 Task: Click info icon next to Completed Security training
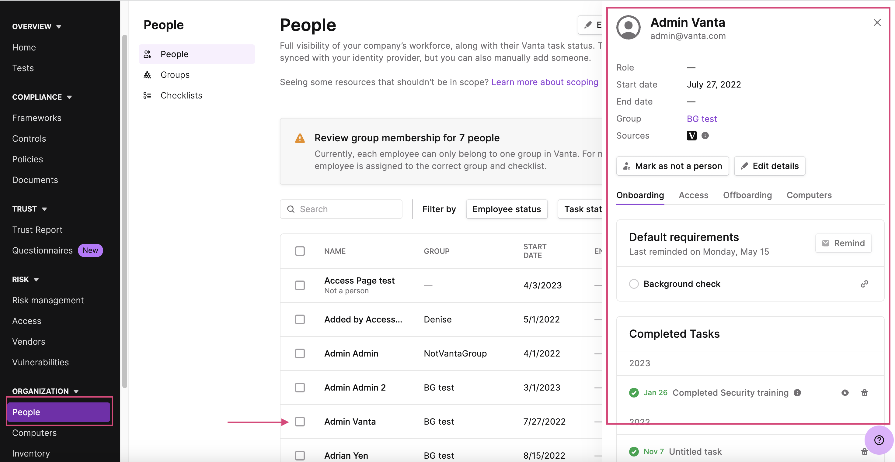(797, 393)
